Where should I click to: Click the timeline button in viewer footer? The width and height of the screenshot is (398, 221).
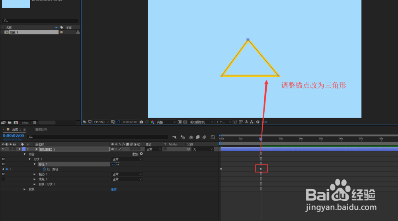(x=246, y=122)
